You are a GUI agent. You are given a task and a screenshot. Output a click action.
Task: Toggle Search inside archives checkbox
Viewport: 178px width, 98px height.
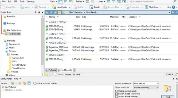click(x=116, y=96)
